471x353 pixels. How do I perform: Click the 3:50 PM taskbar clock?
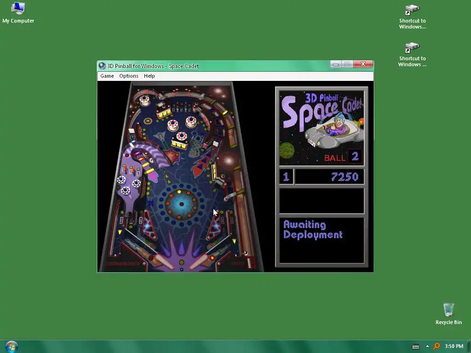[454, 346]
